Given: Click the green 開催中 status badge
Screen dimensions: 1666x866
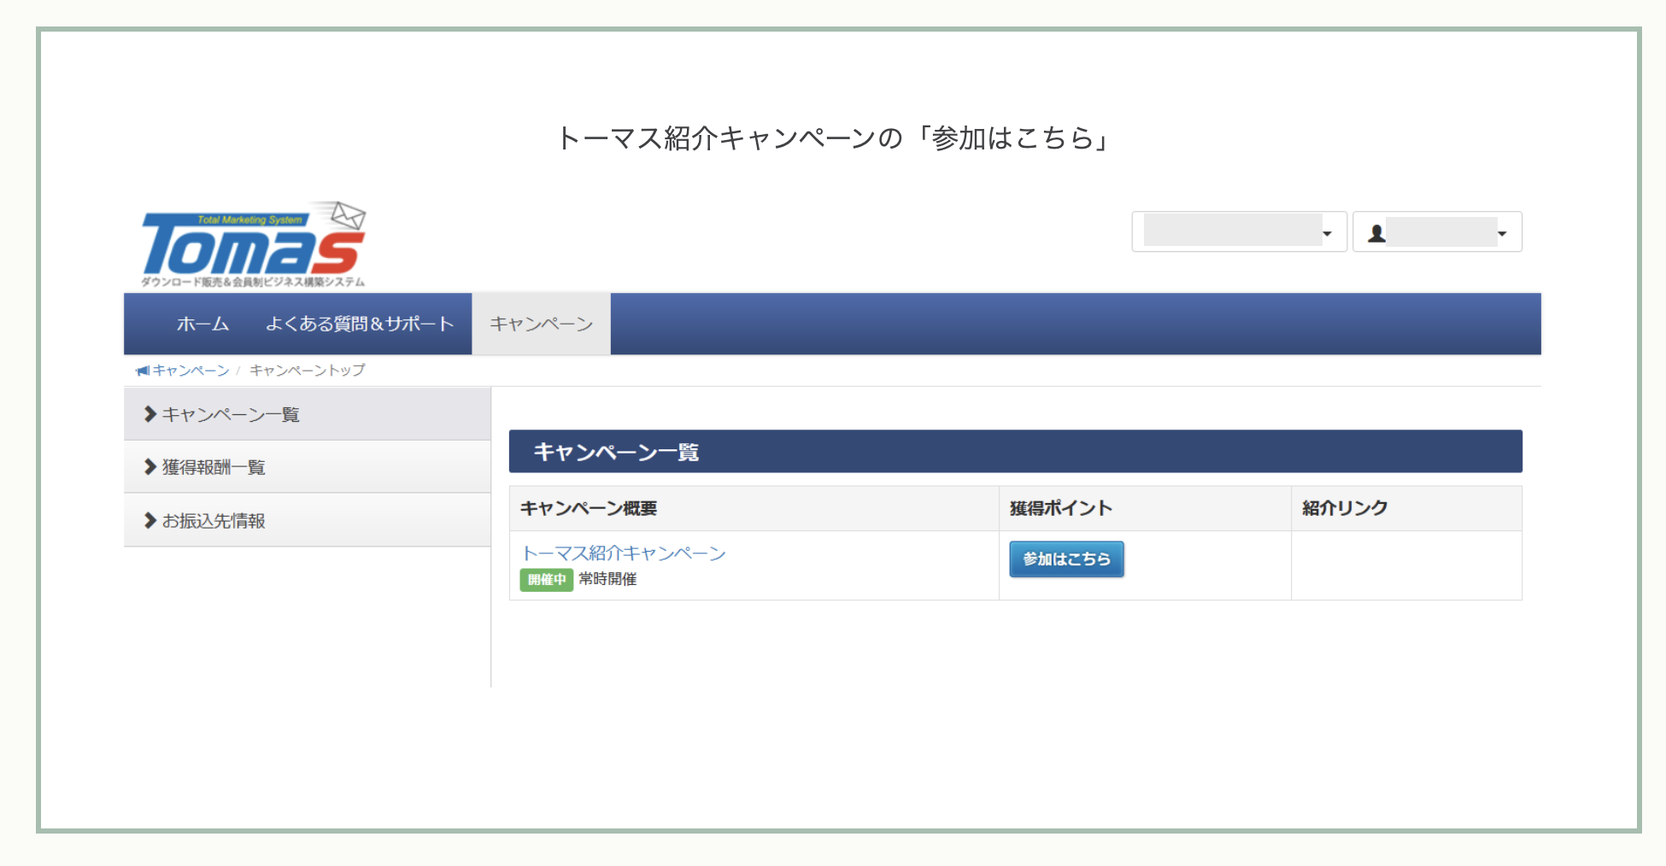Looking at the screenshot, I should [x=546, y=580].
